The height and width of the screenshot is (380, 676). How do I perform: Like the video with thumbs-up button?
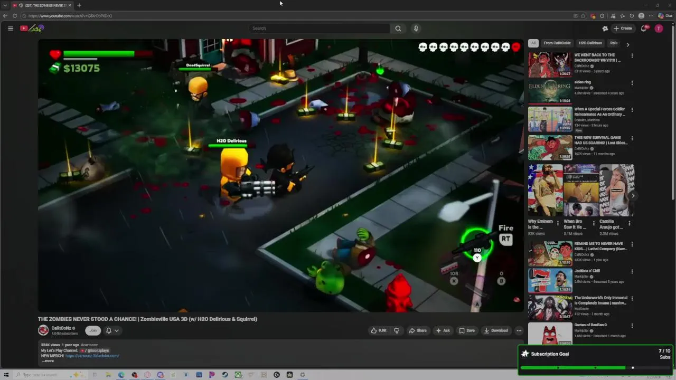tap(379, 330)
